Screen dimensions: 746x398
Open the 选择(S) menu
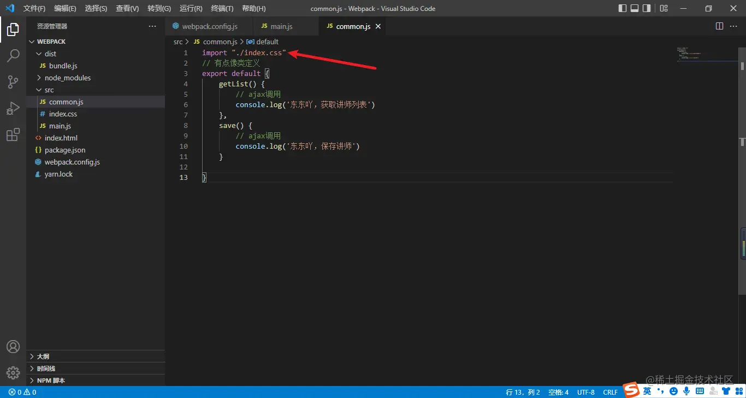(96, 8)
